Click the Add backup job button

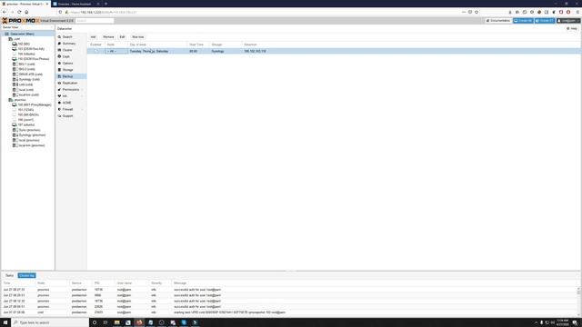point(93,37)
